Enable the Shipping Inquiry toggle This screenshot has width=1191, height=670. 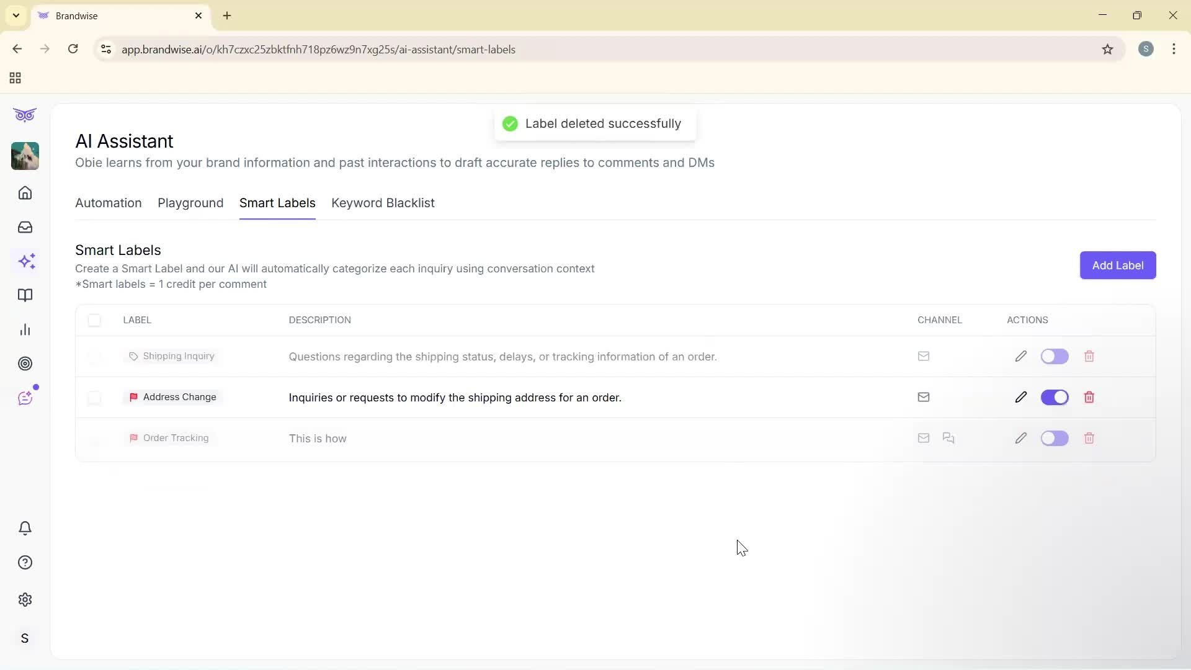click(1055, 356)
